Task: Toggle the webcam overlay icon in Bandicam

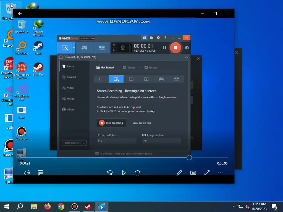Action: (x=122, y=47)
